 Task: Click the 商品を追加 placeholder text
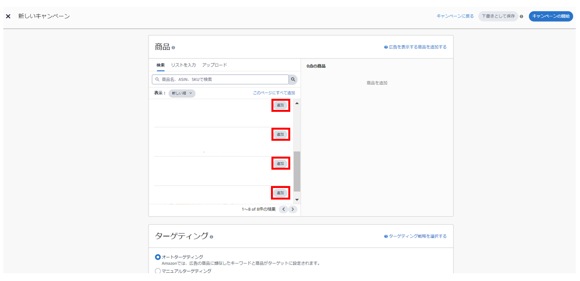tap(377, 83)
